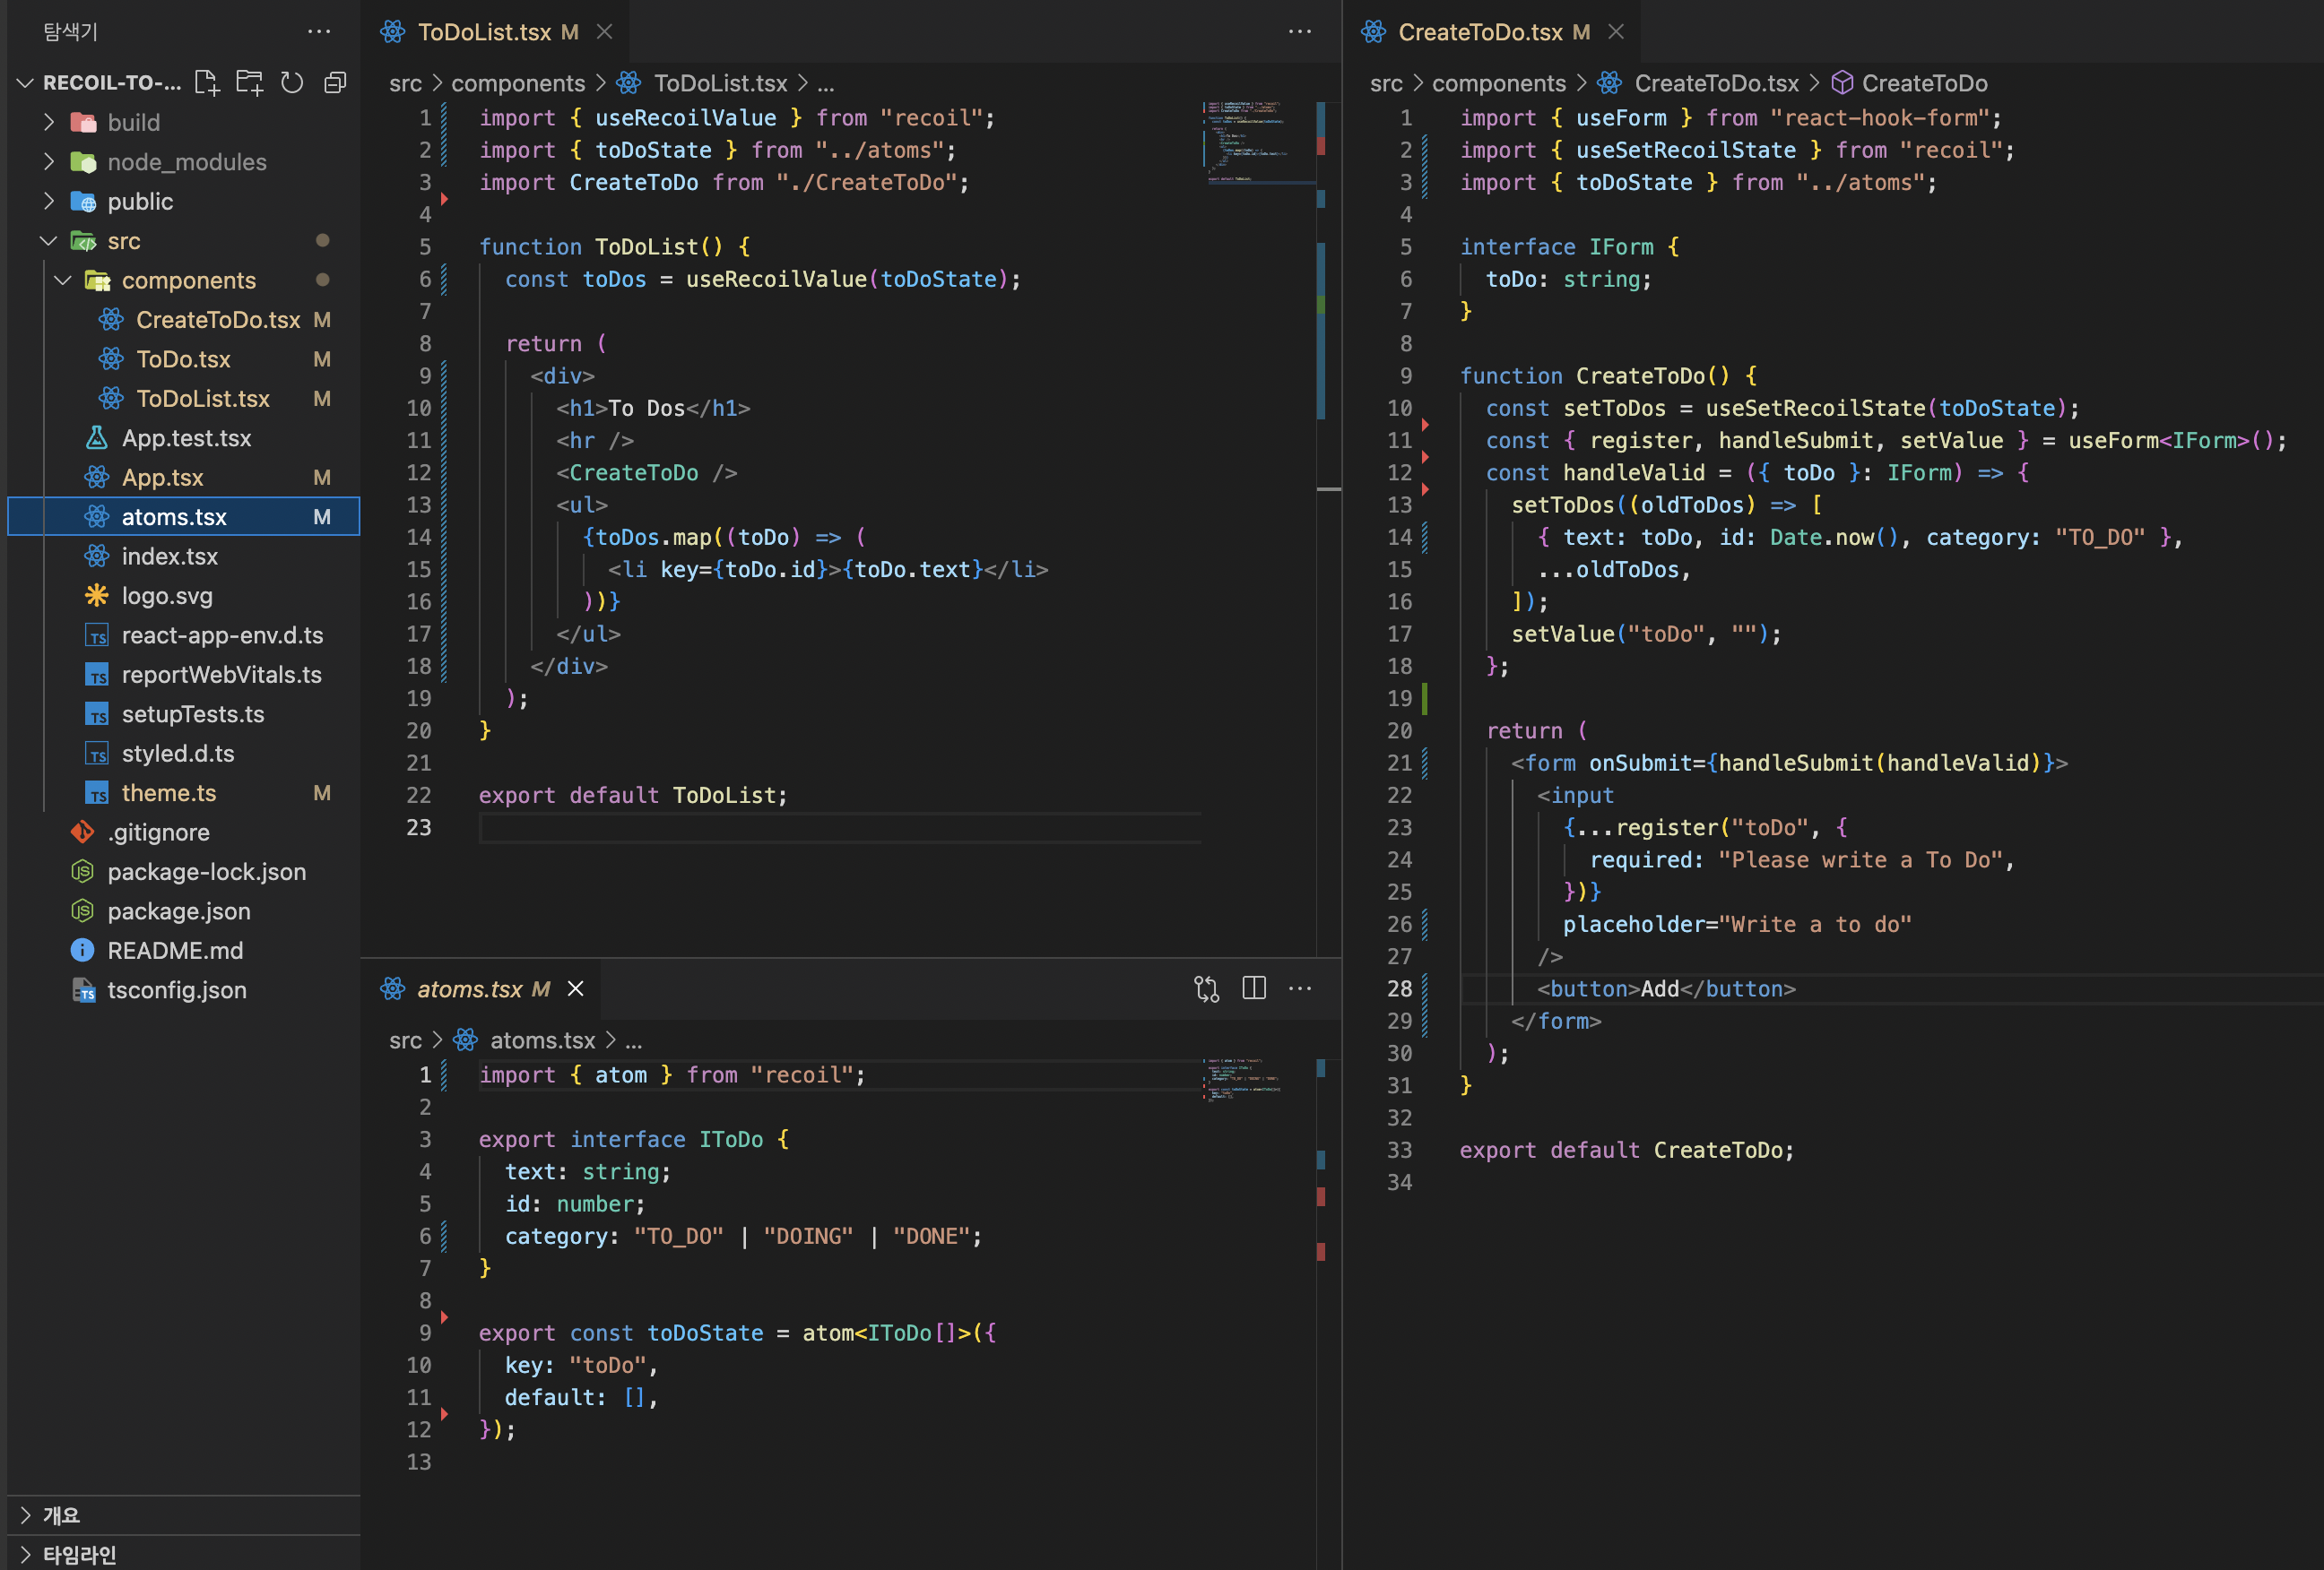Open ToDoList editor group more actions
2324x1570 pixels.
click(1299, 32)
